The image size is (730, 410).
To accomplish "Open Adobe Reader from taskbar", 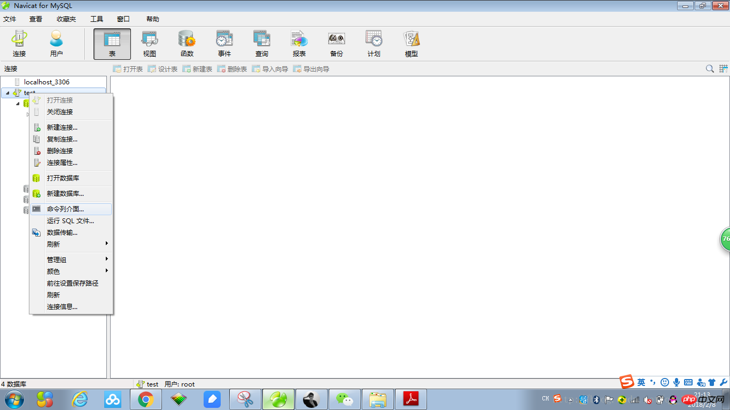I will (411, 399).
